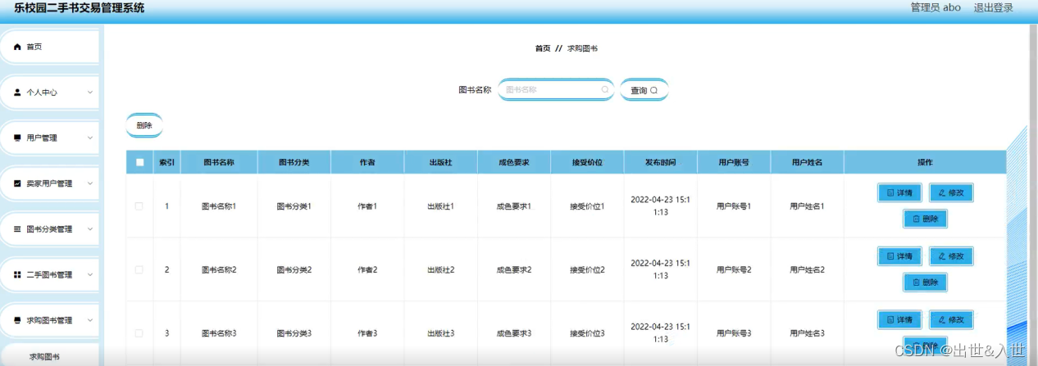This screenshot has width=1038, height=366.
Task: Choose the 卖家用户管理 chart icon
Action: click(x=17, y=183)
